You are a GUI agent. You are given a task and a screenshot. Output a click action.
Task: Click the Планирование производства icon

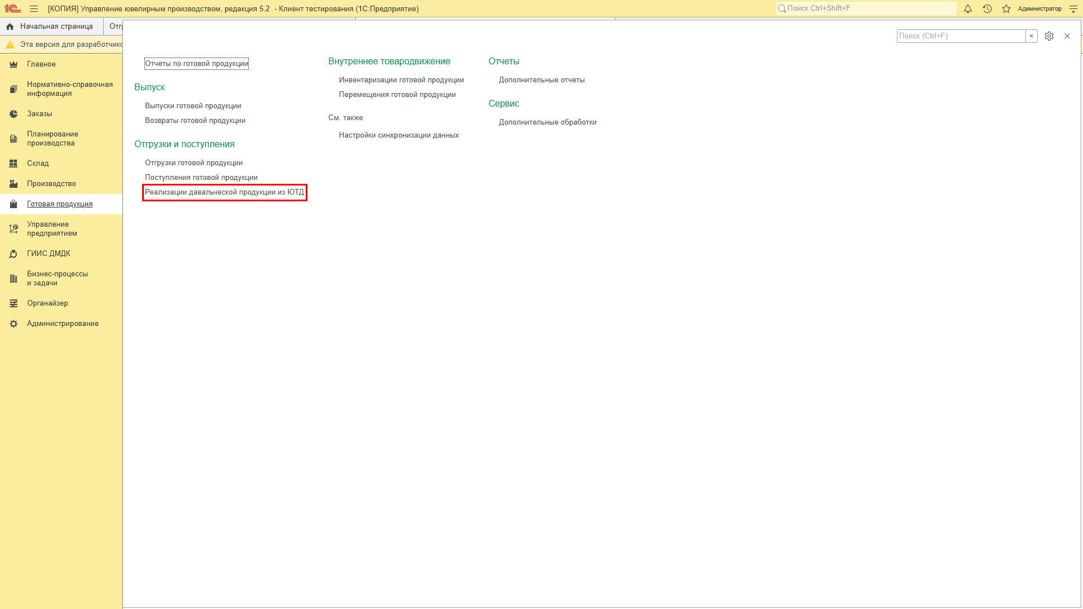click(14, 139)
